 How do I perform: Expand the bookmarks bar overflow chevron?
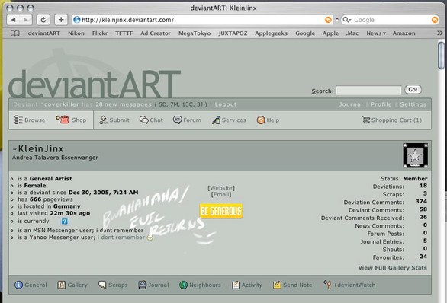pyautogui.click(x=440, y=33)
